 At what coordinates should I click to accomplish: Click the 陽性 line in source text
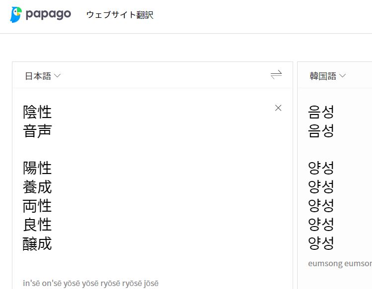(37, 168)
